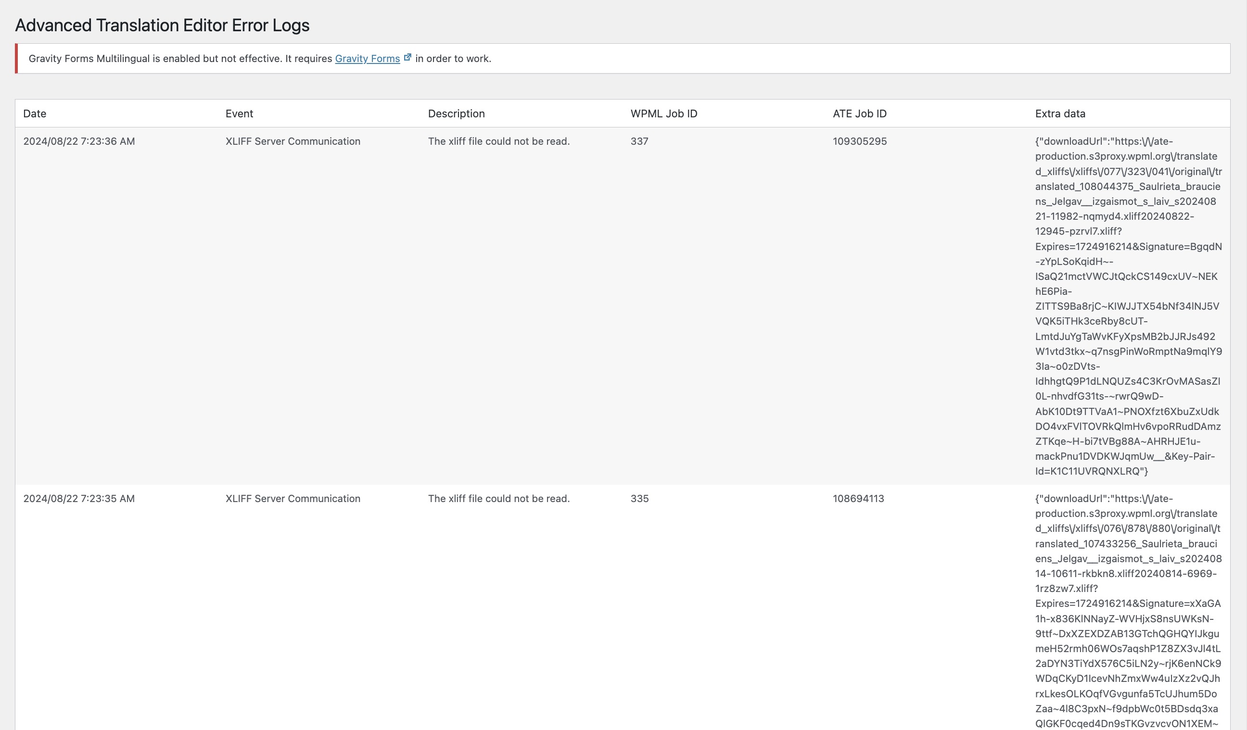Click the Date column header
Viewport: 1247px width, 730px height.
(x=35, y=113)
